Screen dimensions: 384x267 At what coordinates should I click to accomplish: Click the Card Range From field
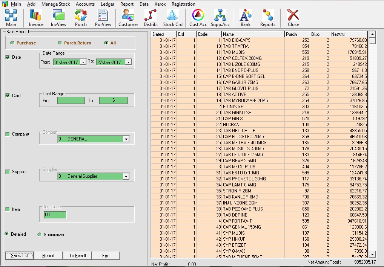[71, 100]
